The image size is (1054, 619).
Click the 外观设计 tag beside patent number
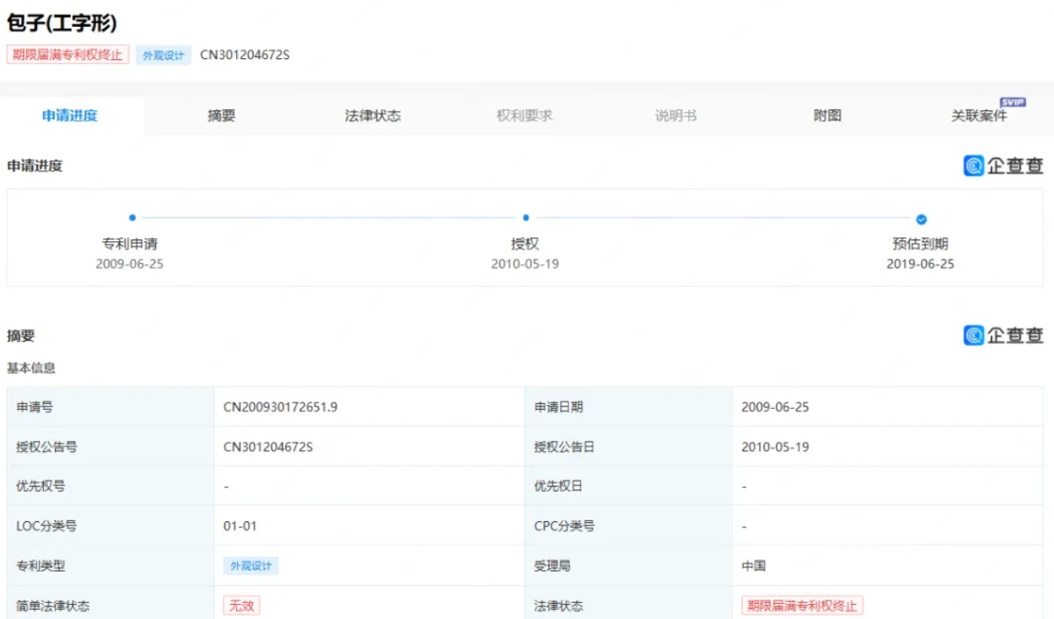pyautogui.click(x=164, y=56)
